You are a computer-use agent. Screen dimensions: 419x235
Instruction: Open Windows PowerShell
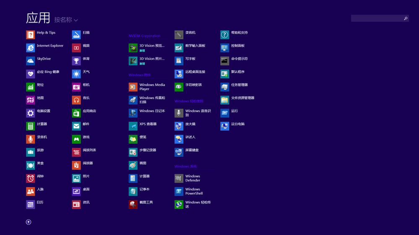click(x=179, y=192)
